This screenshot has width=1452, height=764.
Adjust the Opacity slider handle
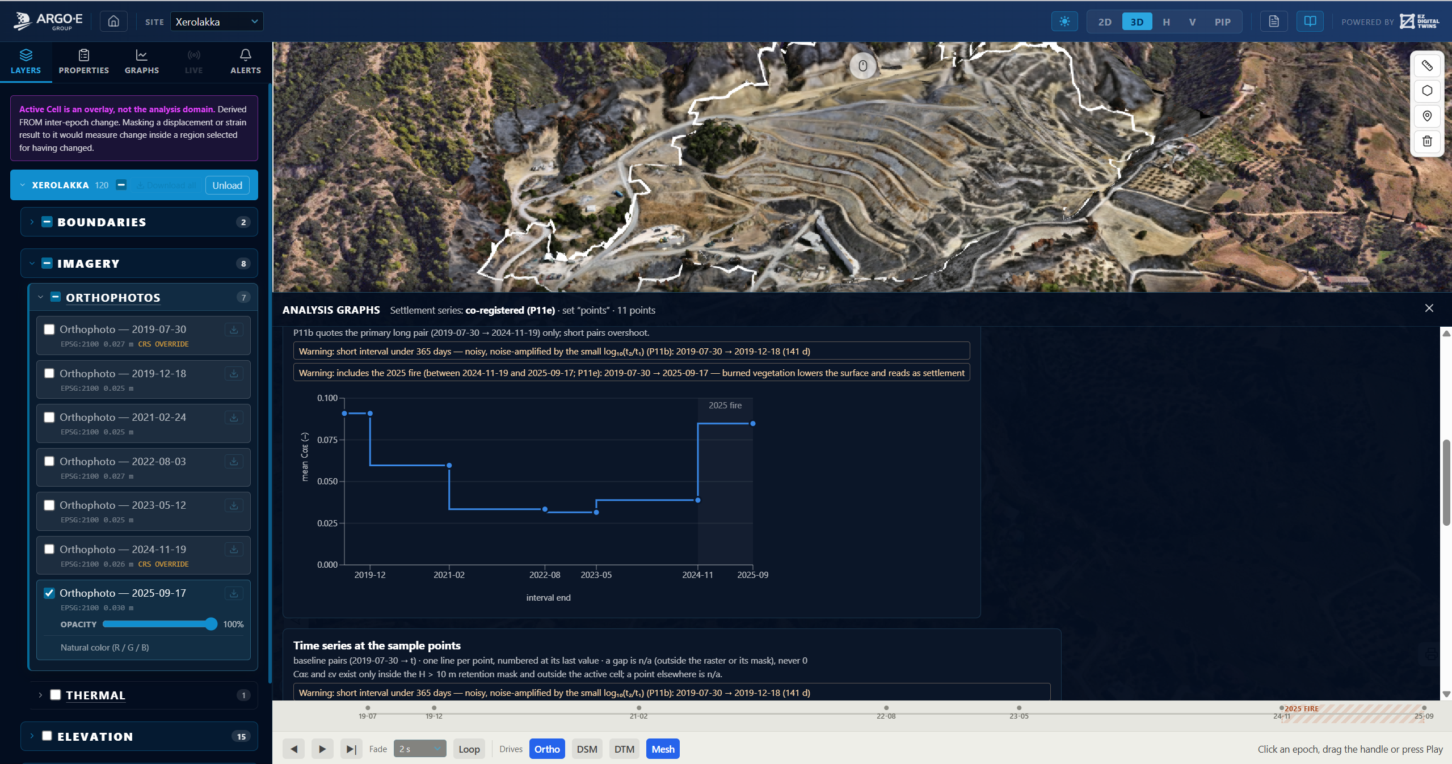[x=211, y=624]
